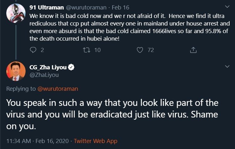Expand the more options chevron on Ultraman's tweet
The height and width of the screenshot is (149, 235).
point(227,7)
